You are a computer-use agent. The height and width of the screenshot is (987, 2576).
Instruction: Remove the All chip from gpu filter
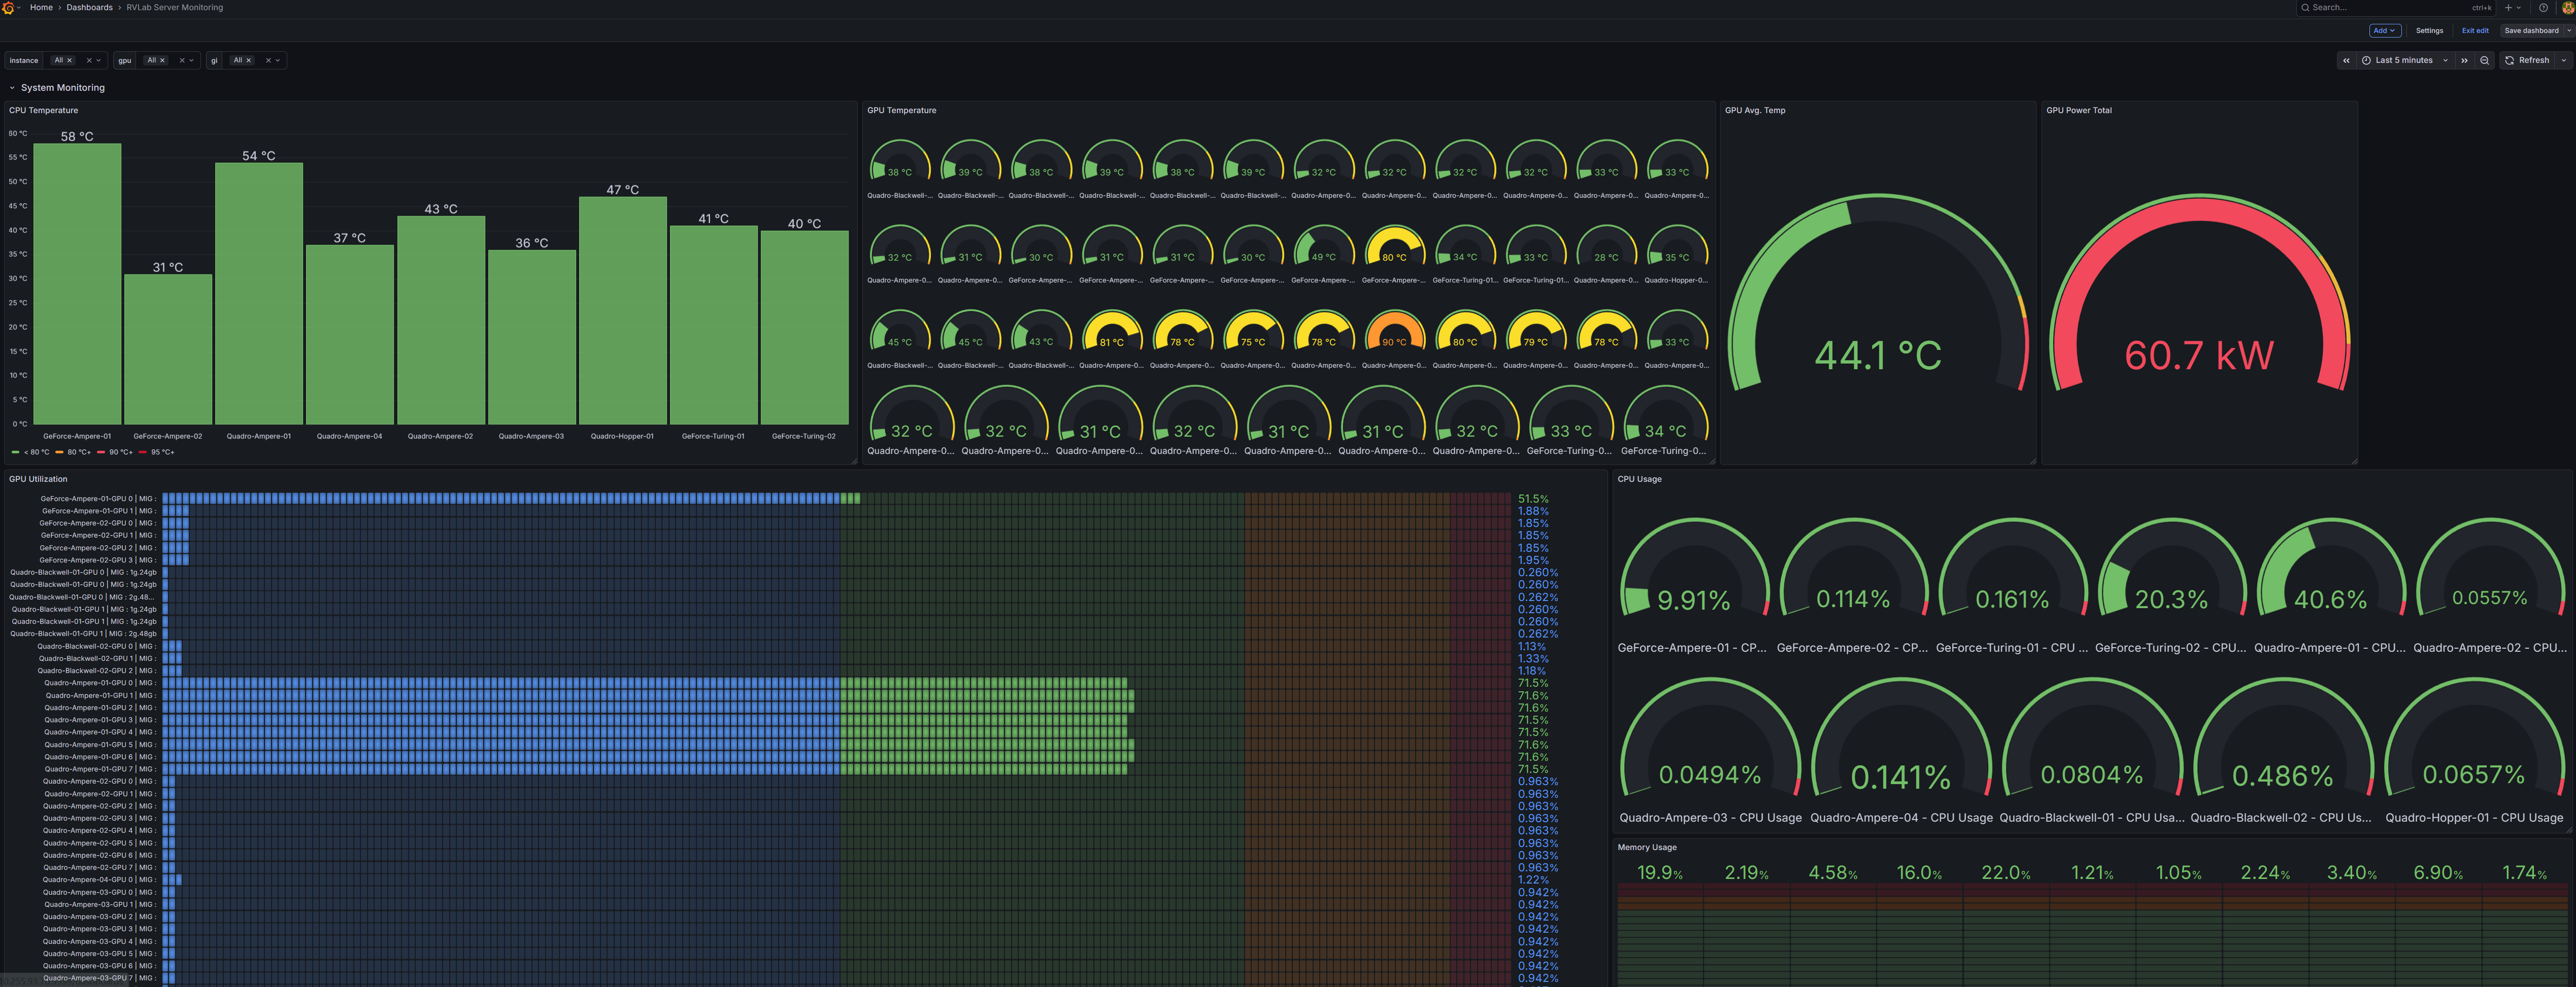163,60
